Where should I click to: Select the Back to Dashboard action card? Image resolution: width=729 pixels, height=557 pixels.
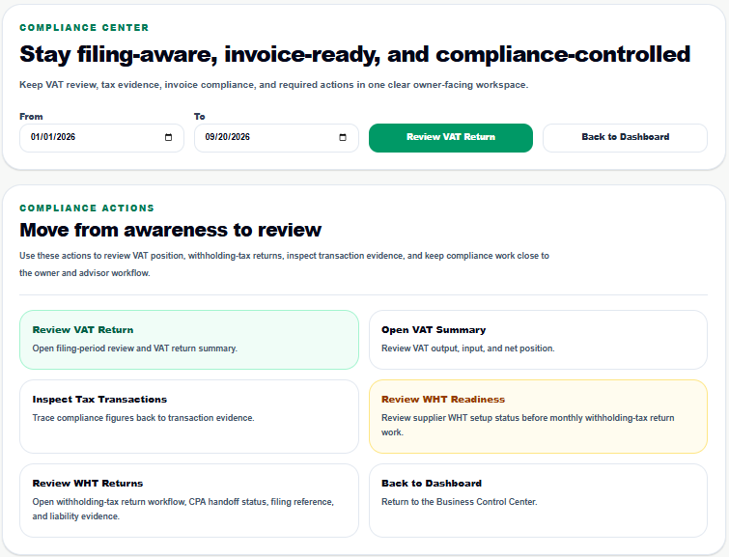point(538,500)
